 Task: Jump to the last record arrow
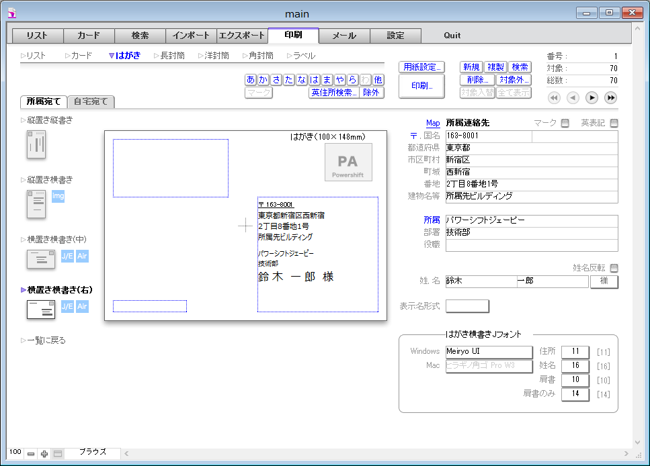[610, 98]
